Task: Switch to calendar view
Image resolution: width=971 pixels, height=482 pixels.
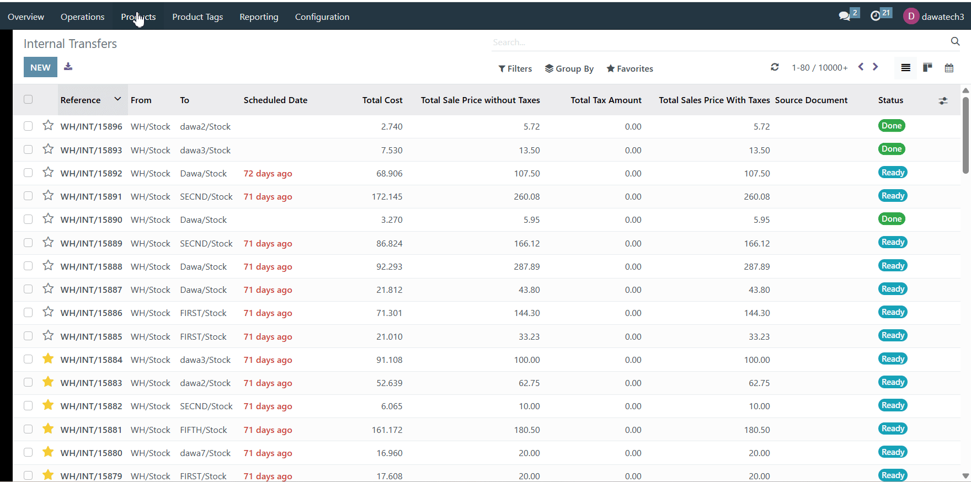Action: pyautogui.click(x=949, y=68)
